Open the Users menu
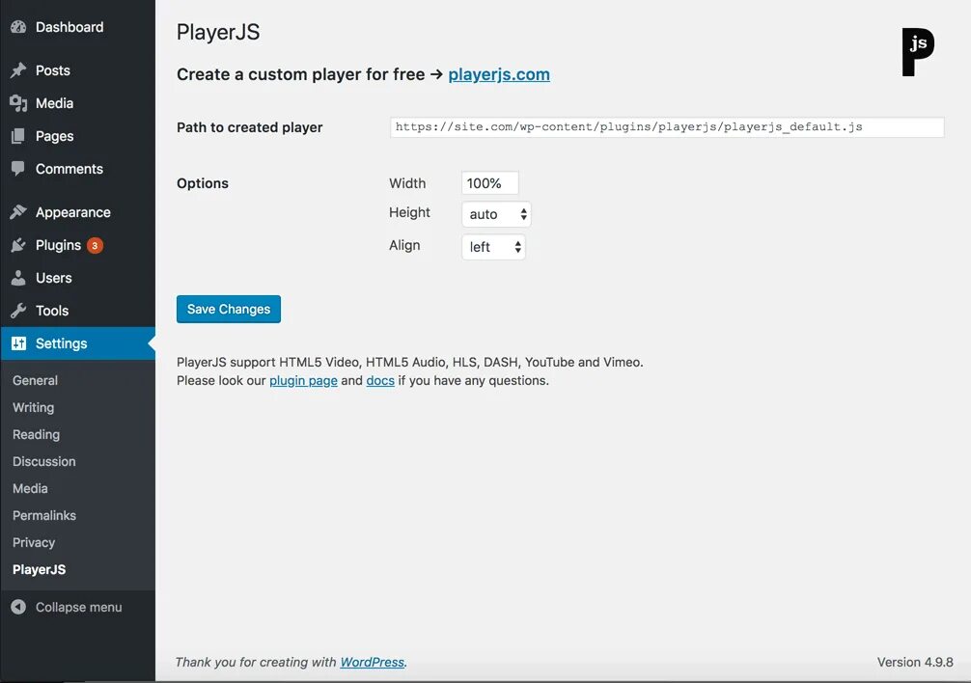This screenshot has height=683, width=971. tap(54, 278)
